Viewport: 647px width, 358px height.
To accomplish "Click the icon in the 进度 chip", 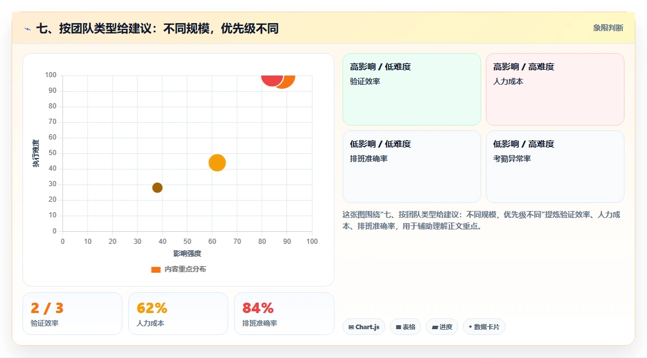I will 435,327.
